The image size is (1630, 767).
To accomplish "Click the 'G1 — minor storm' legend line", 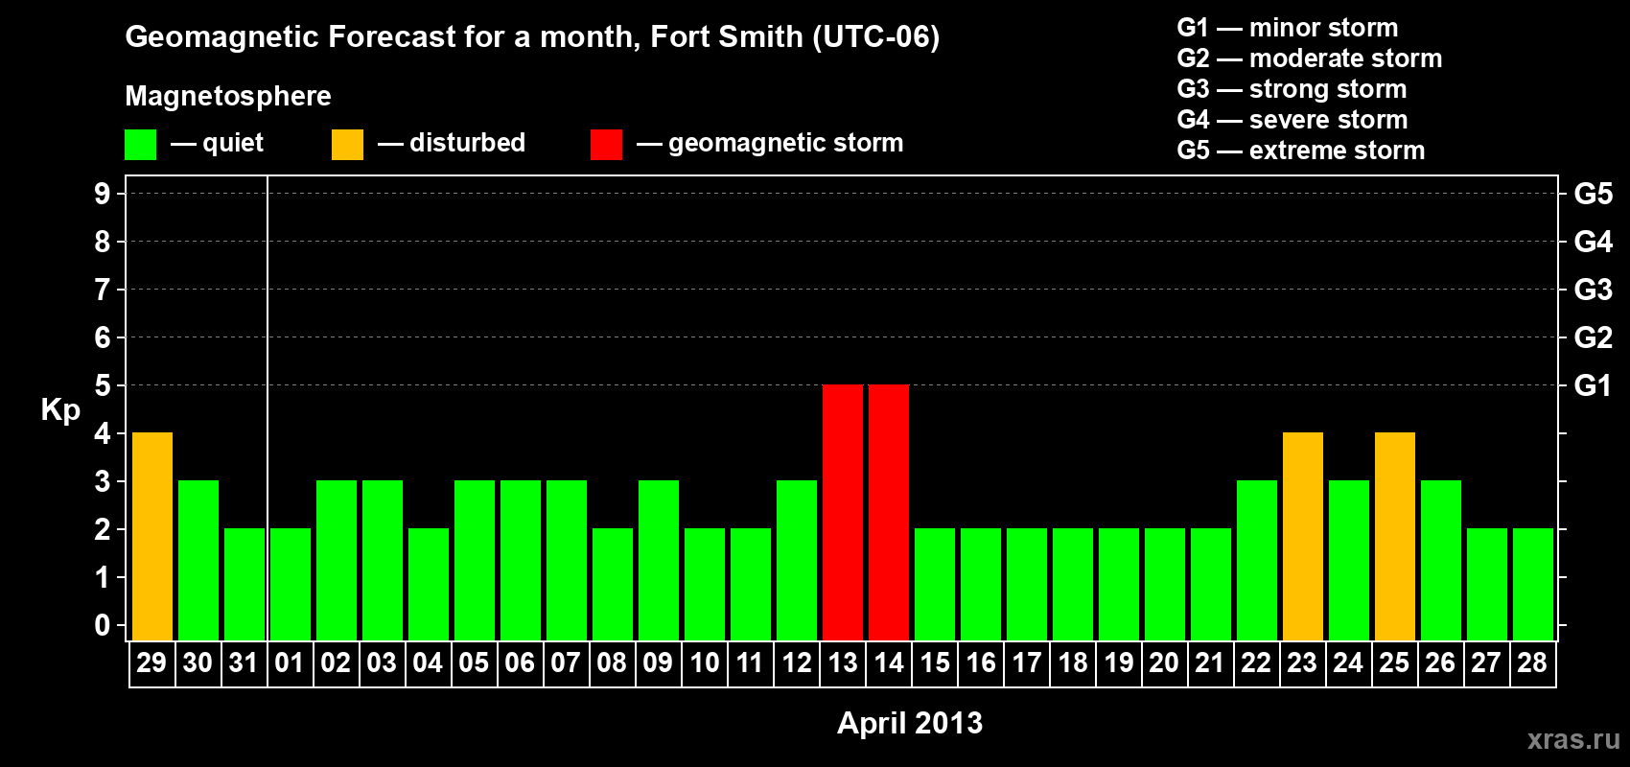I will [x=1288, y=28].
